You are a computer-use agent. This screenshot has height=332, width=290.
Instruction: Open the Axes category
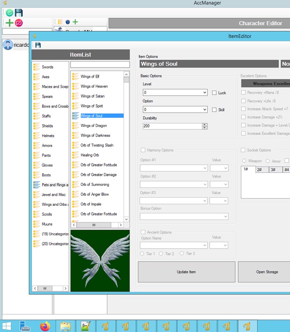click(x=46, y=77)
